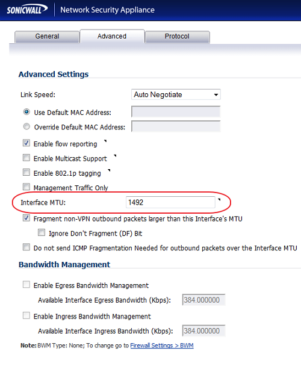Image resolution: width=301 pixels, height=366 pixels.
Task: Select Override Default MAC Address radio button
Action: 26,126
